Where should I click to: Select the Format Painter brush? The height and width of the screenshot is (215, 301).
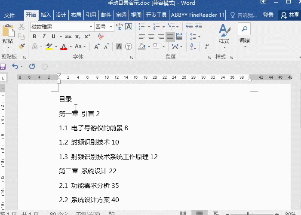21,46
